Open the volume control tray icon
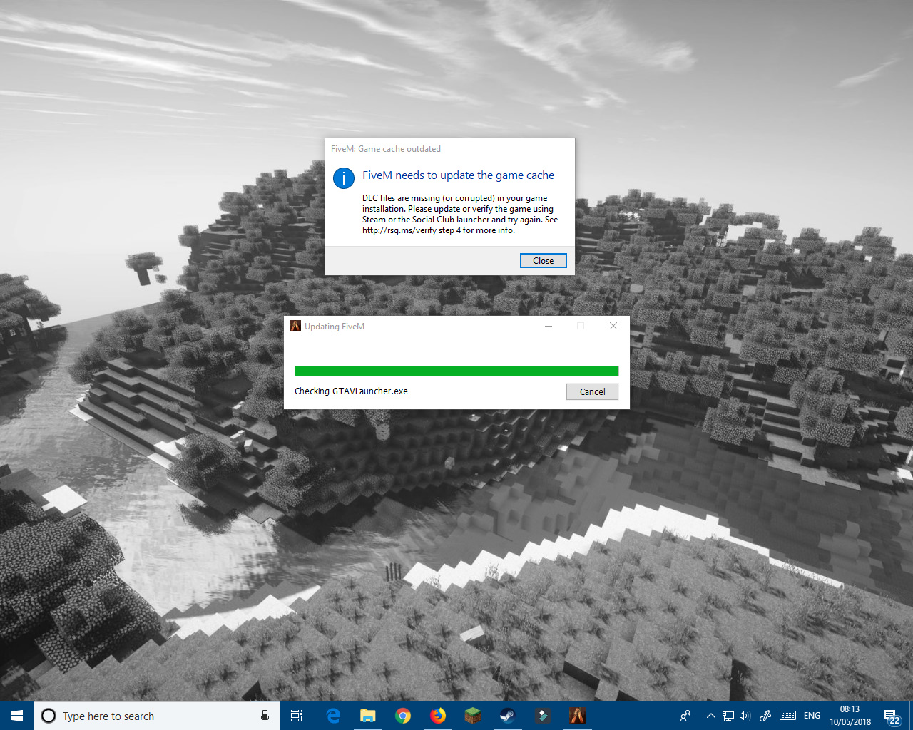This screenshot has height=730, width=913. click(745, 716)
